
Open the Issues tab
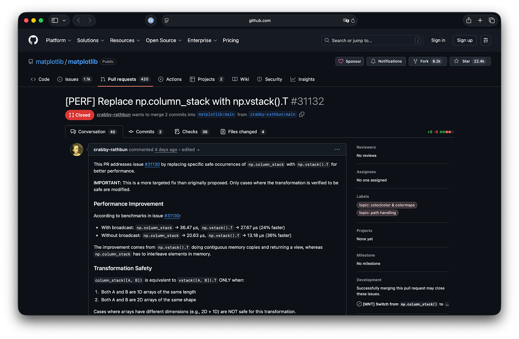click(74, 79)
